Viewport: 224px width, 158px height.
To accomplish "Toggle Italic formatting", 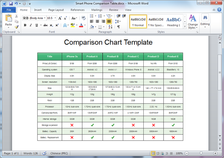I will [31, 25].
